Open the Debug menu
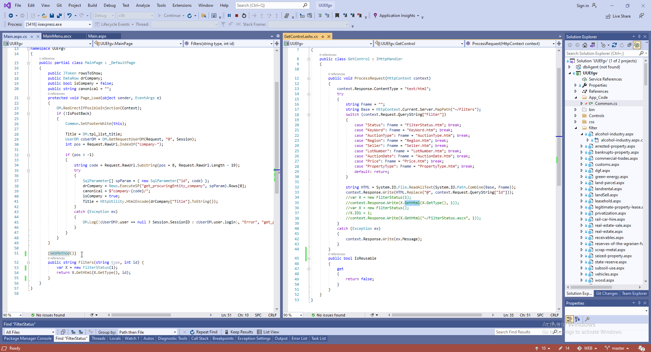The width and height of the screenshot is (651, 352). 109,5
